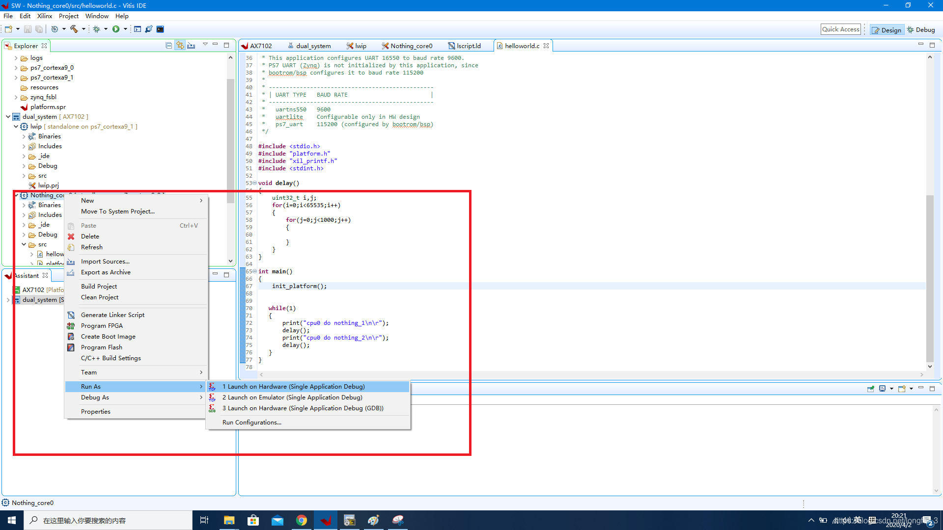Collapse the dual_system tree node

8,117
